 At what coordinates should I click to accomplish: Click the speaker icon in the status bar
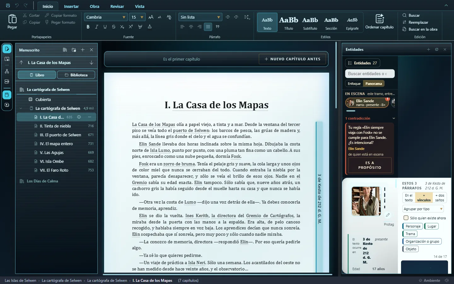[447, 280]
